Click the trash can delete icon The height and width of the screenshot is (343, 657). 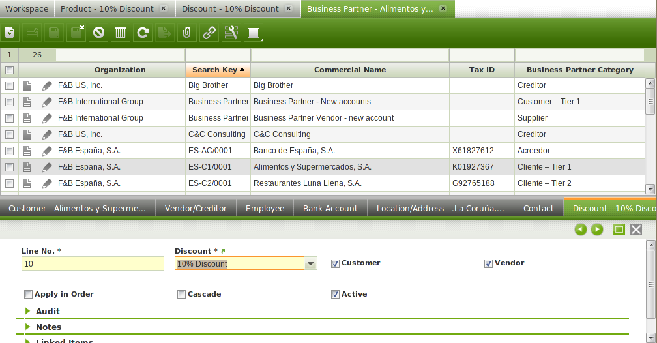121,33
